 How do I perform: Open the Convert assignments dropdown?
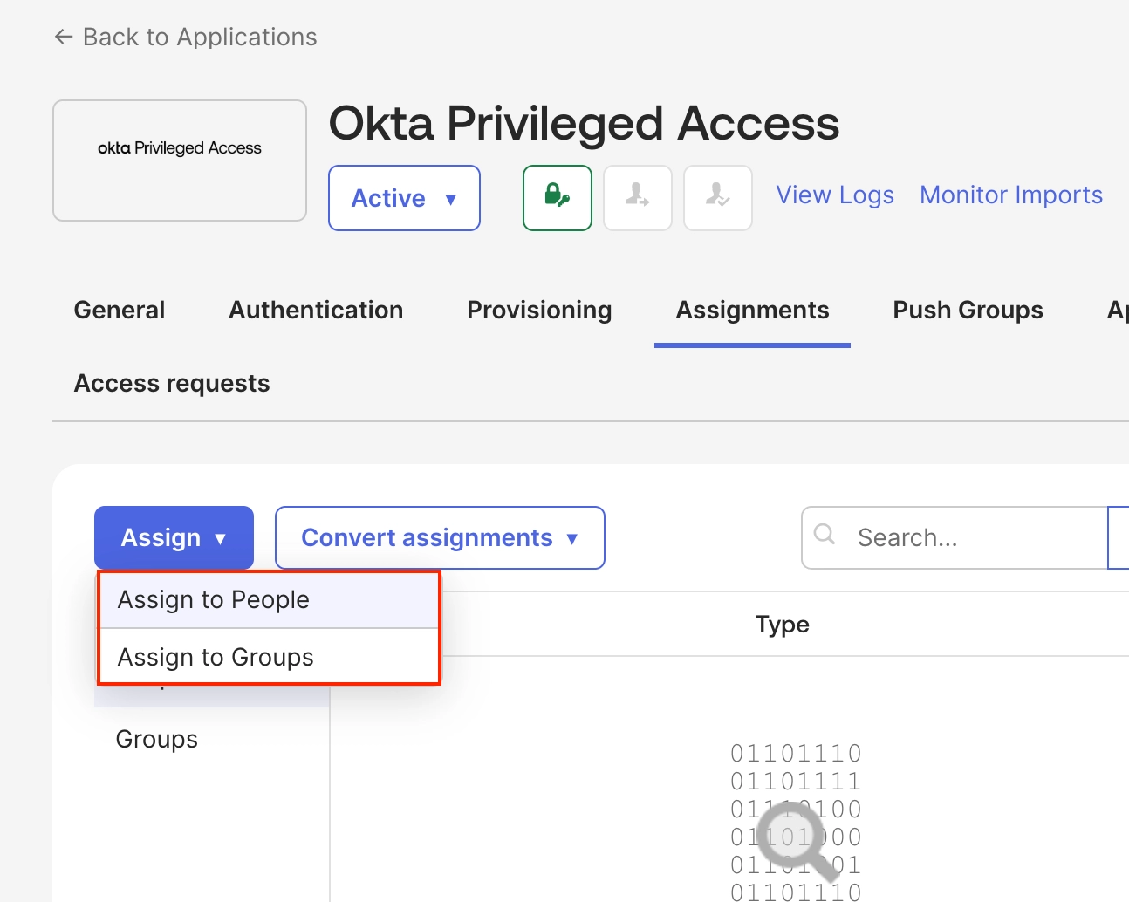point(440,537)
